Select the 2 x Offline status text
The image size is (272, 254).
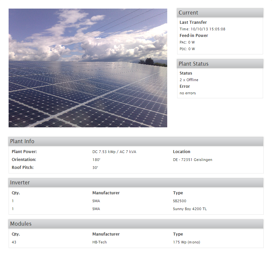coord(189,80)
